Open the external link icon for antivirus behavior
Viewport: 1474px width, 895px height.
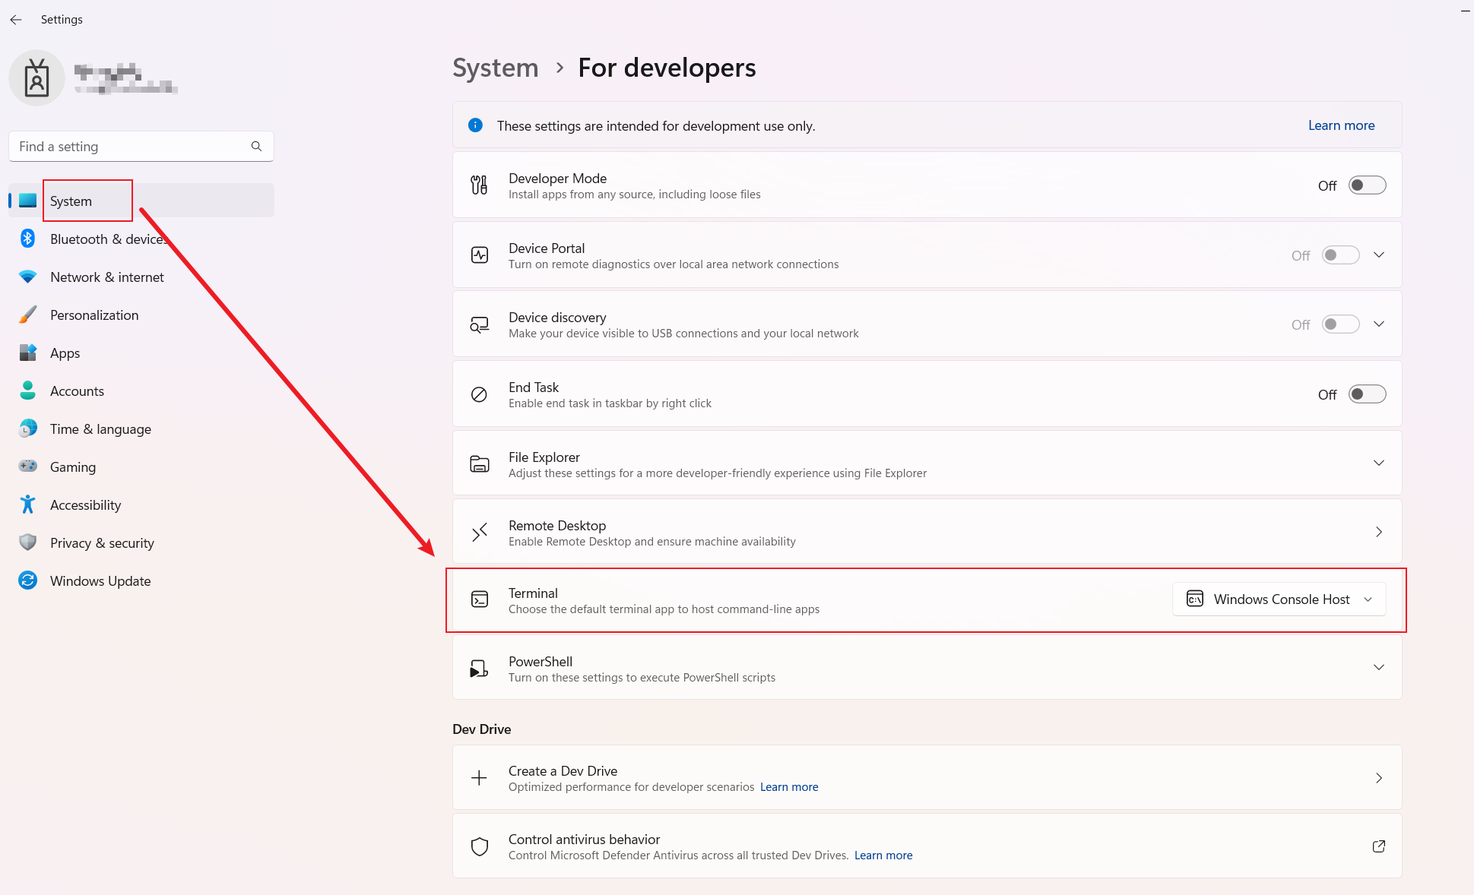tap(1378, 846)
